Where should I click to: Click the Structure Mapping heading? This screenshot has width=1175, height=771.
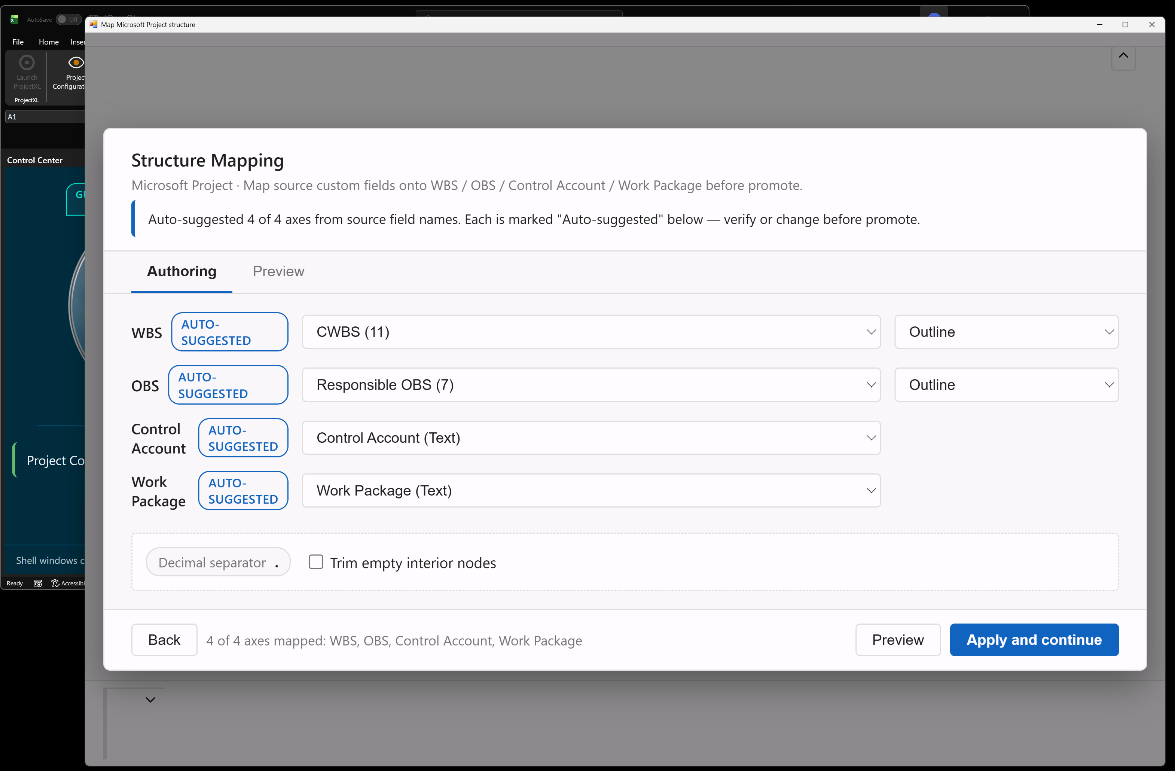point(207,161)
